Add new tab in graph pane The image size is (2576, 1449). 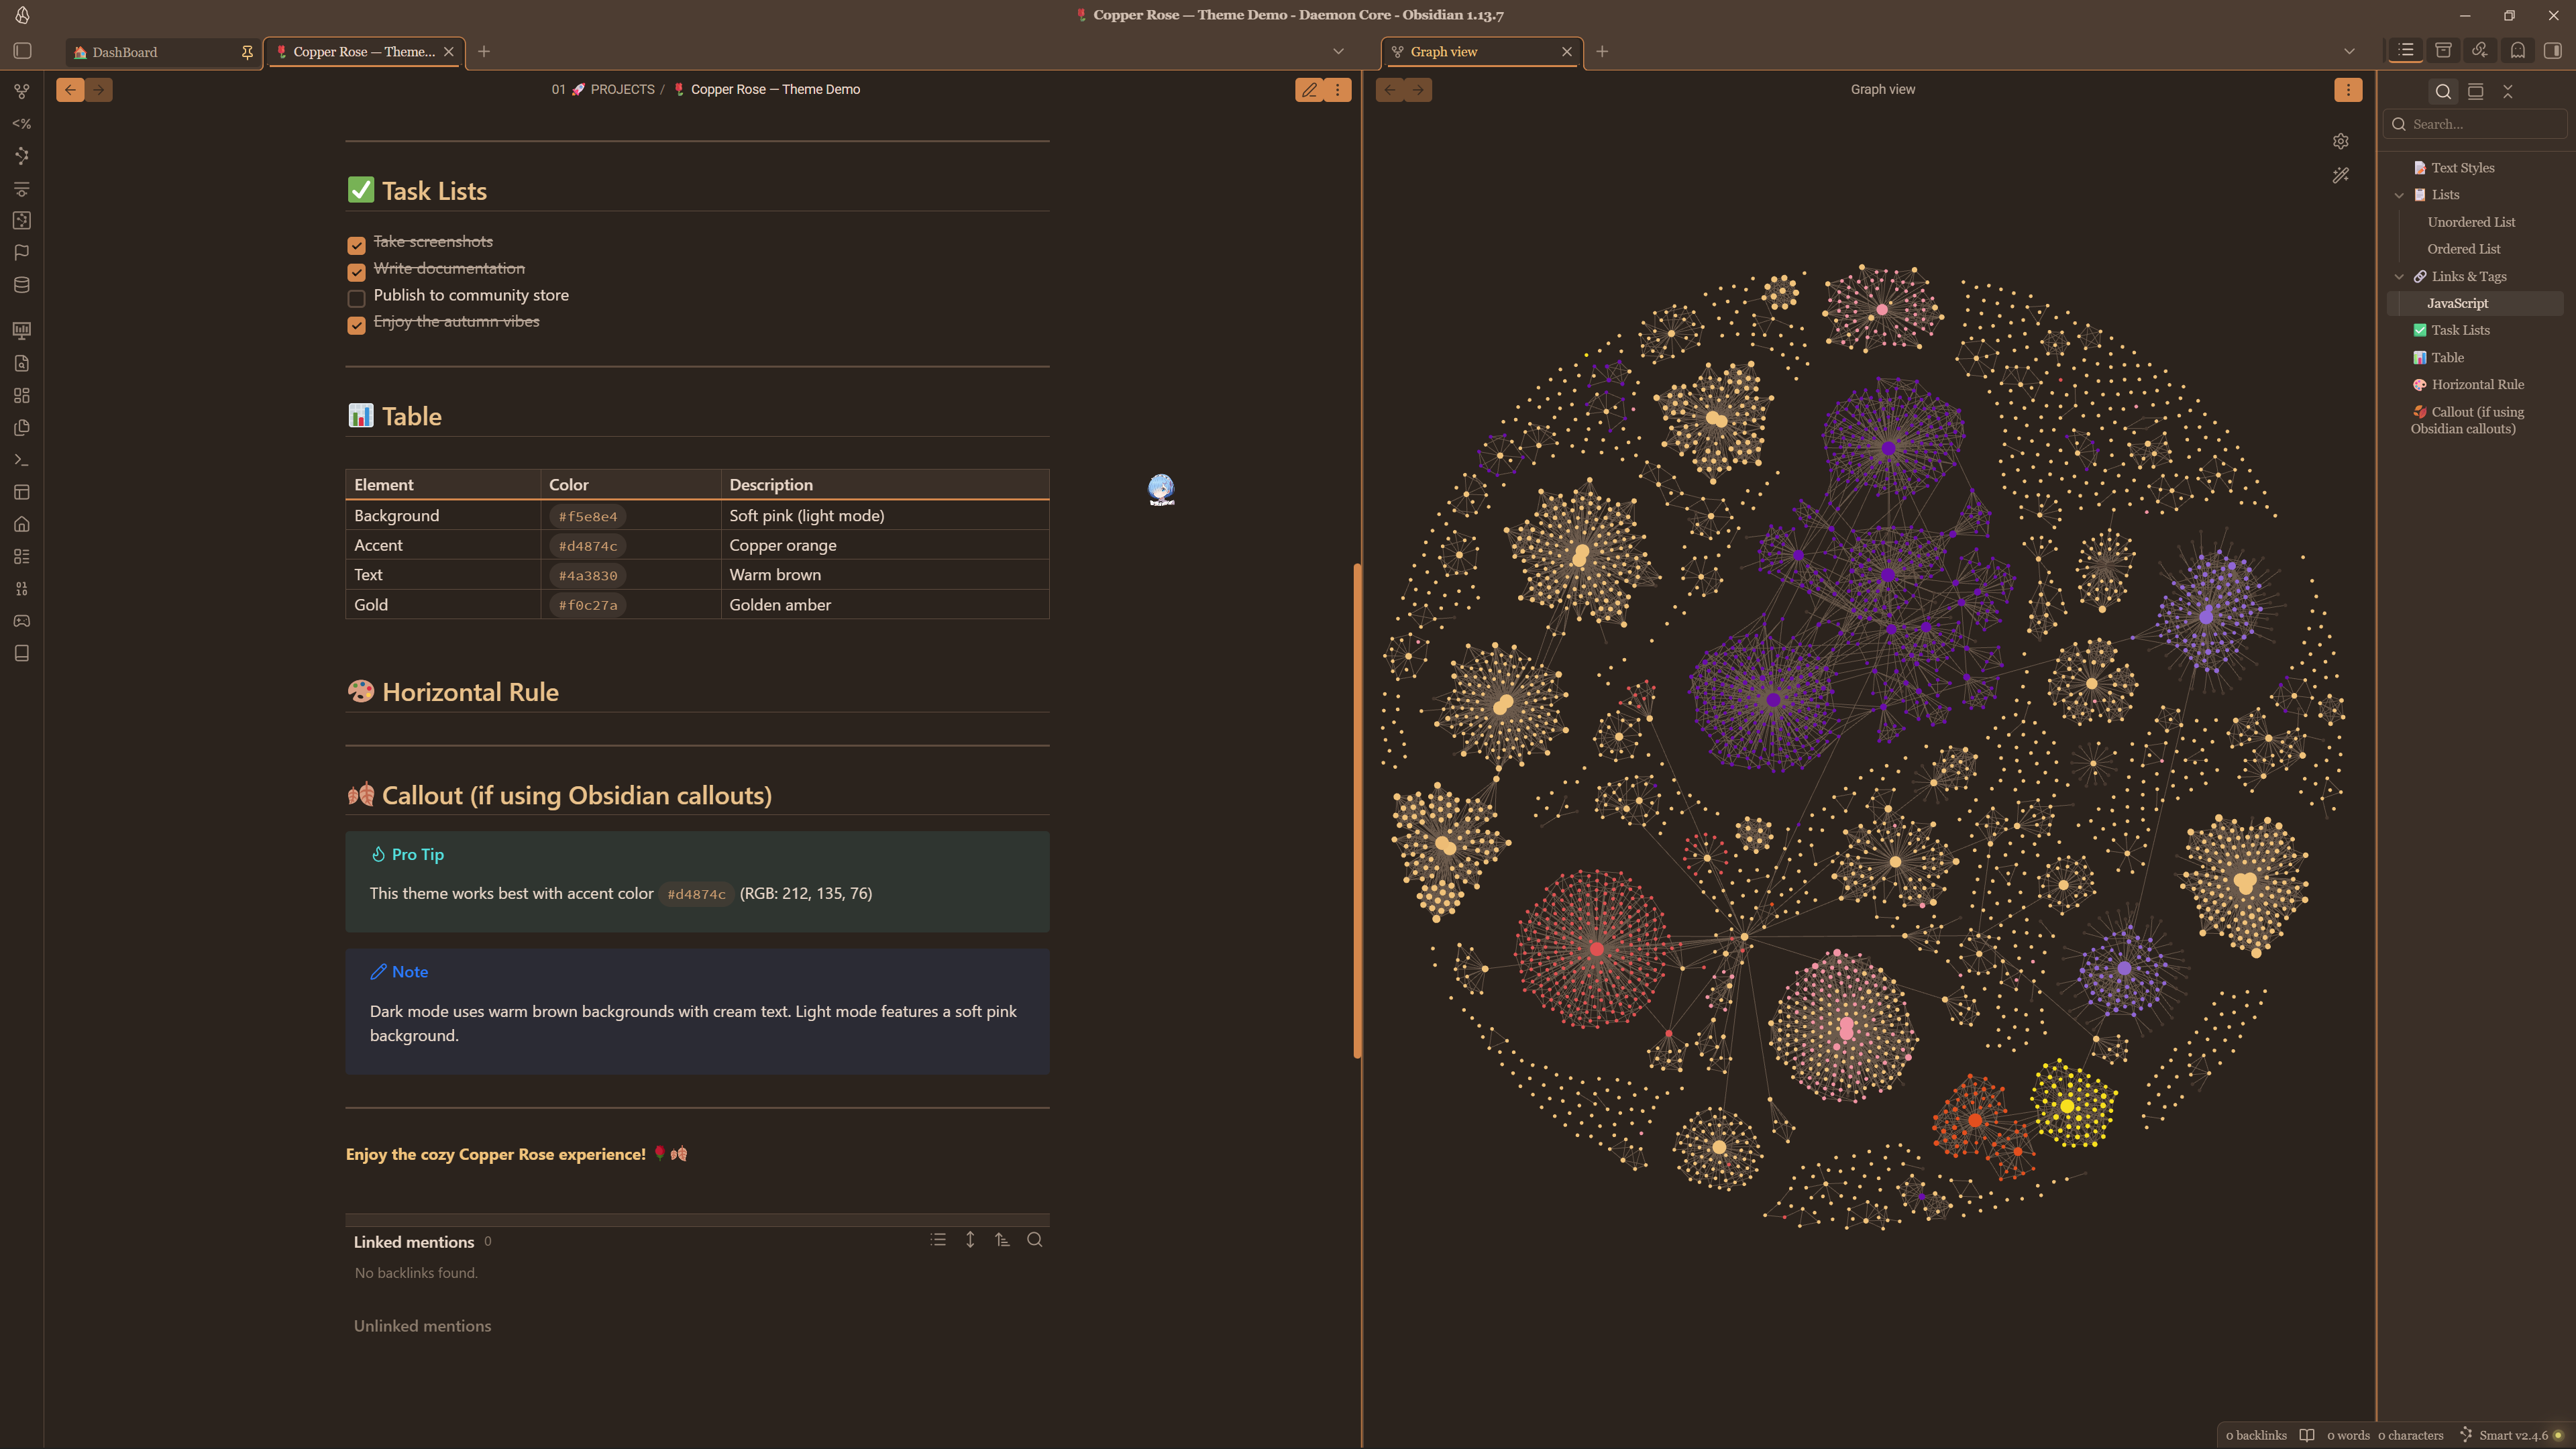click(x=1602, y=51)
